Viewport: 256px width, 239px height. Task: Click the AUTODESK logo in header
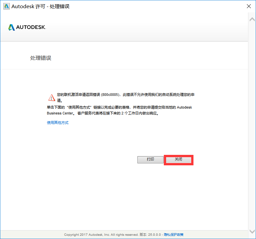[27, 27]
